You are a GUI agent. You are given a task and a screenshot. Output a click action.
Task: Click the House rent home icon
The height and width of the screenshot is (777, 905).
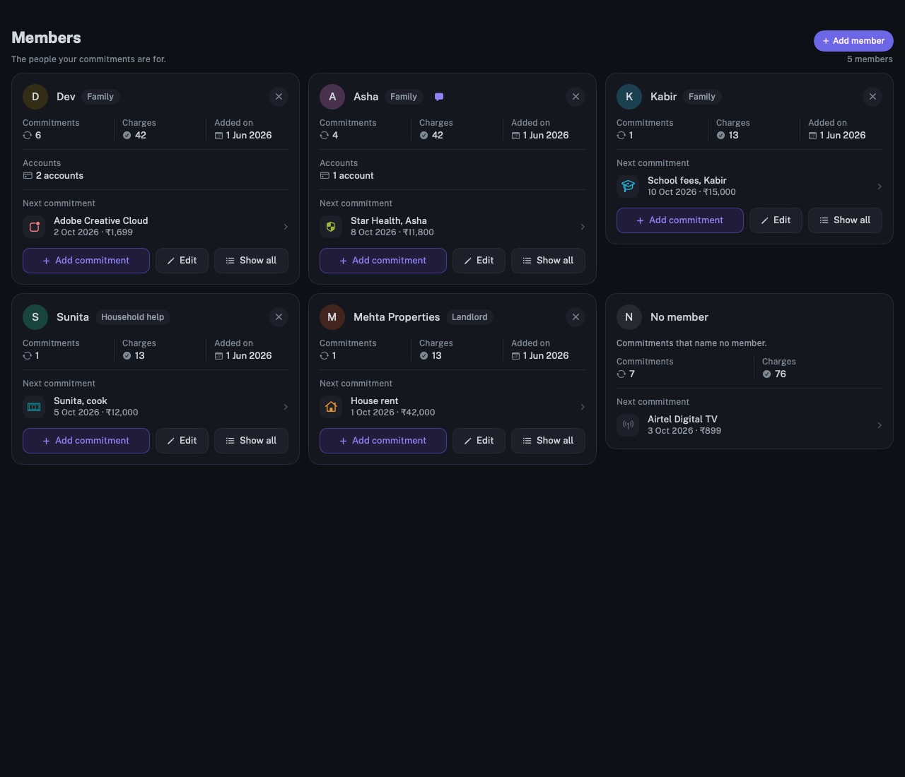pyautogui.click(x=331, y=407)
